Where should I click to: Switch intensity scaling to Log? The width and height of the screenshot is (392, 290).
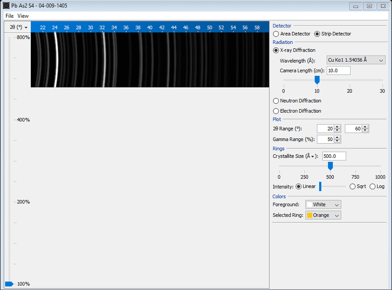pos(373,186)
